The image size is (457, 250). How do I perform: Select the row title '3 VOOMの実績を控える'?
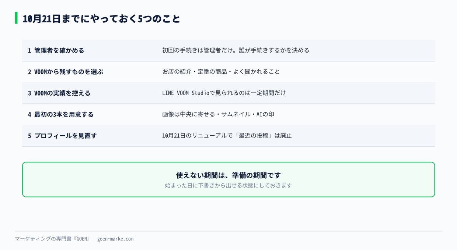59,93
